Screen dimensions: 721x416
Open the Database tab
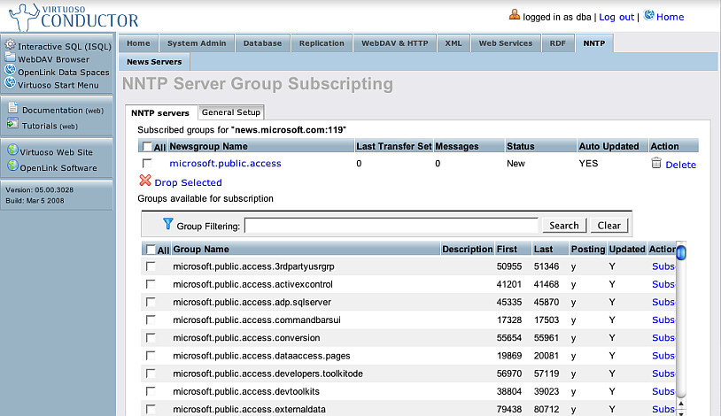tap(263, 42)
